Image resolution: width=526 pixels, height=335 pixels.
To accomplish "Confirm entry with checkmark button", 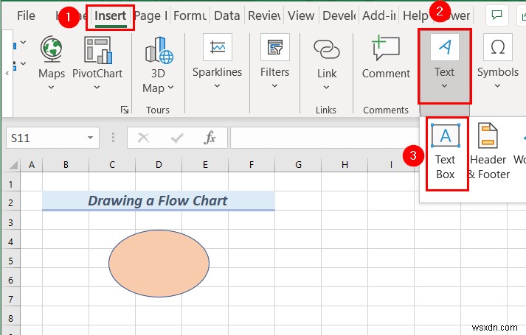I will click(x=177, y=138).
